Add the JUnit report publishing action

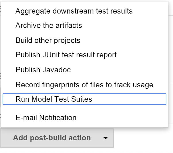[66, 55]
